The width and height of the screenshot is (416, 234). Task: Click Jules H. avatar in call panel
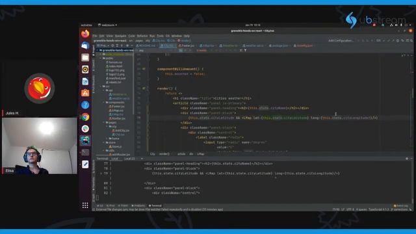tap(40, 88)
